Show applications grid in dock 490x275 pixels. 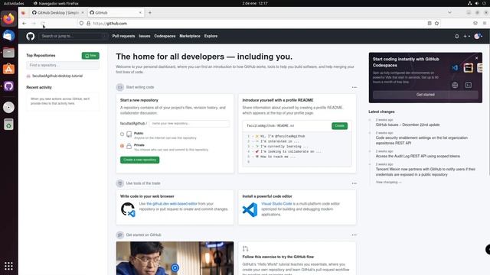tap(8, 266)
